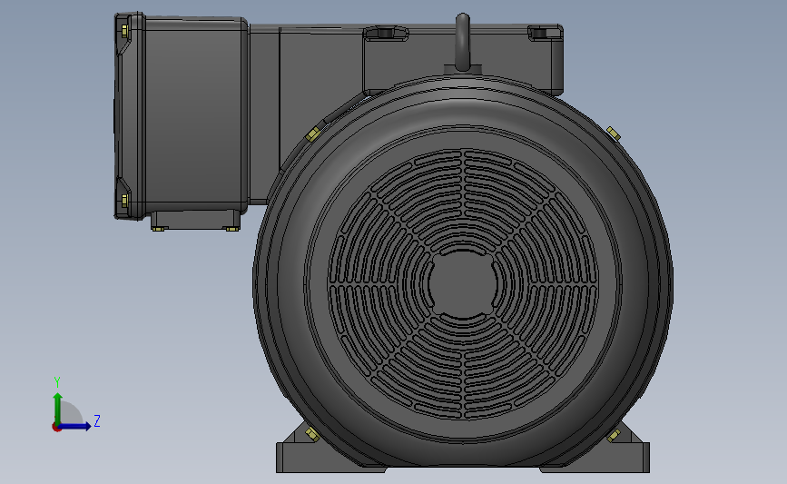Select the terminal box body on the left side
The width and height of the screenshot is (787, 484).
coord(196,115)
